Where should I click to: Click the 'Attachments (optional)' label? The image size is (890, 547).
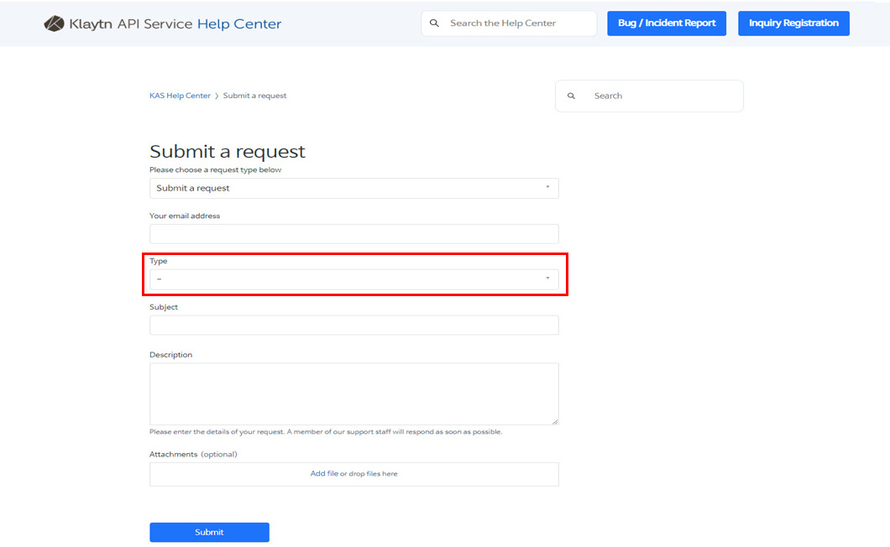pyautogui.click(x=193, y=454)
